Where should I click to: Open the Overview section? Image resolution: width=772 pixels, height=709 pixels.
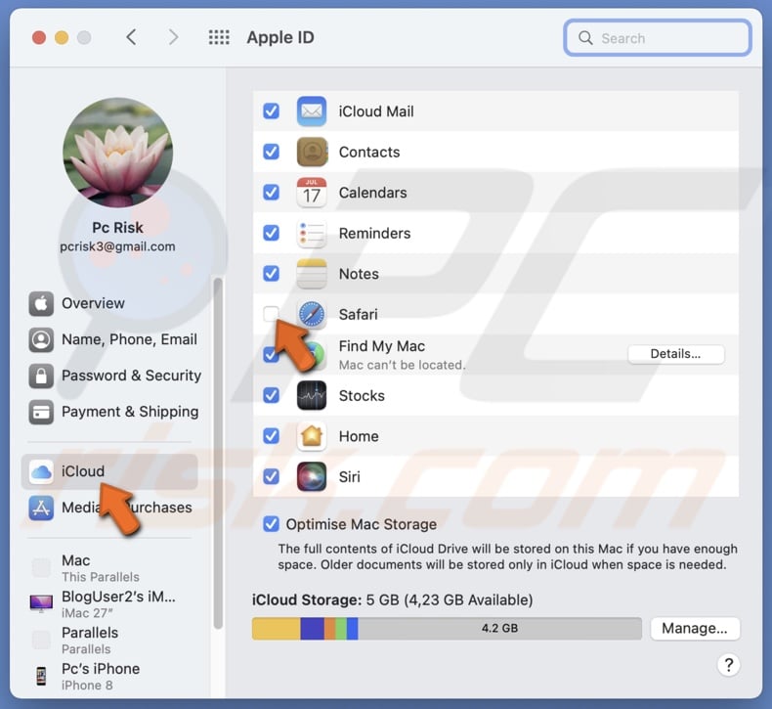pyautogui.click(x=109, y=303)
